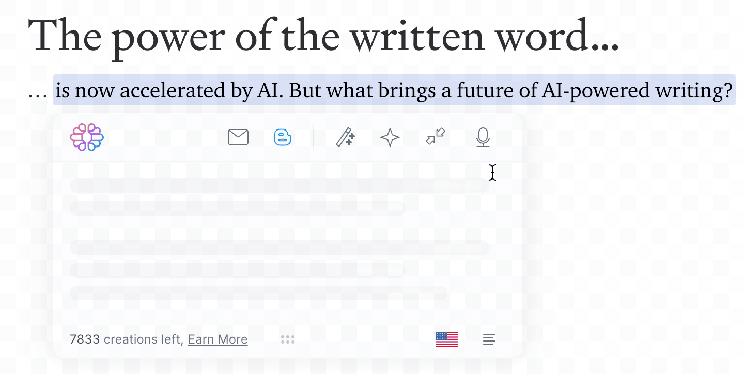Screen dimensions: 744x374
Task: Click the heading The power of the written word
Action: coord(324,36)
